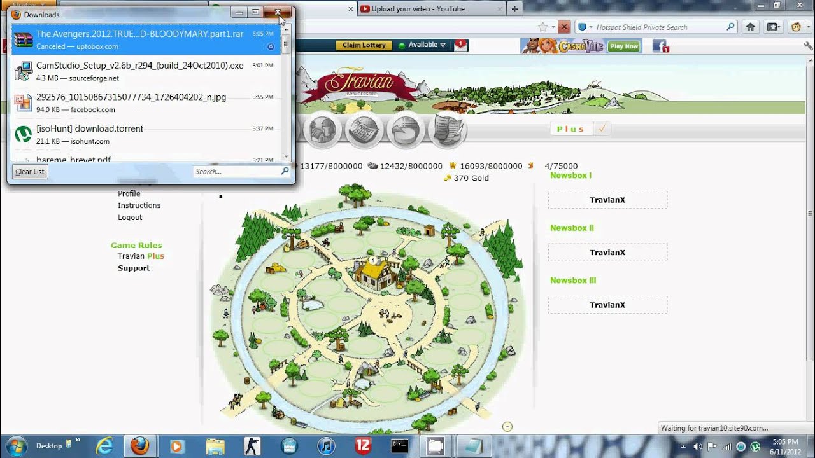Viewport: 815px width, 458px height.
Task: Open the Support link
Action: coord(134,268)
